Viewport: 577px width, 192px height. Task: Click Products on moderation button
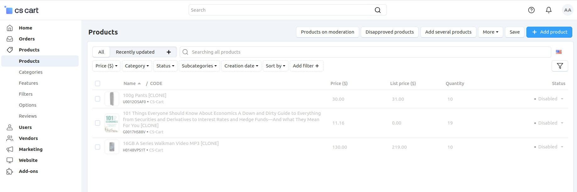pyautogui.click(x=327, y=32)
